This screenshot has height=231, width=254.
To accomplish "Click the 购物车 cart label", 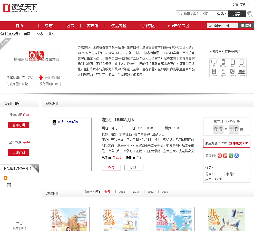I will click(x=218, y=26).
